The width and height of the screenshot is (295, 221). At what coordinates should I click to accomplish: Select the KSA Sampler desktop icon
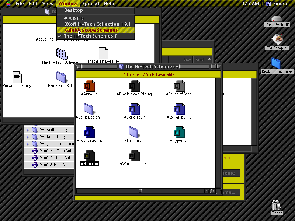coord(277,39)
